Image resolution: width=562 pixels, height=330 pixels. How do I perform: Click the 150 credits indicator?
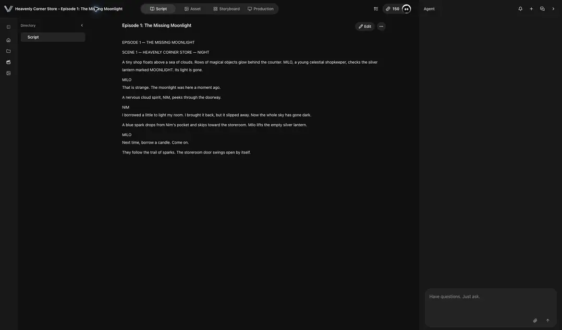click(x=393, y=9)
